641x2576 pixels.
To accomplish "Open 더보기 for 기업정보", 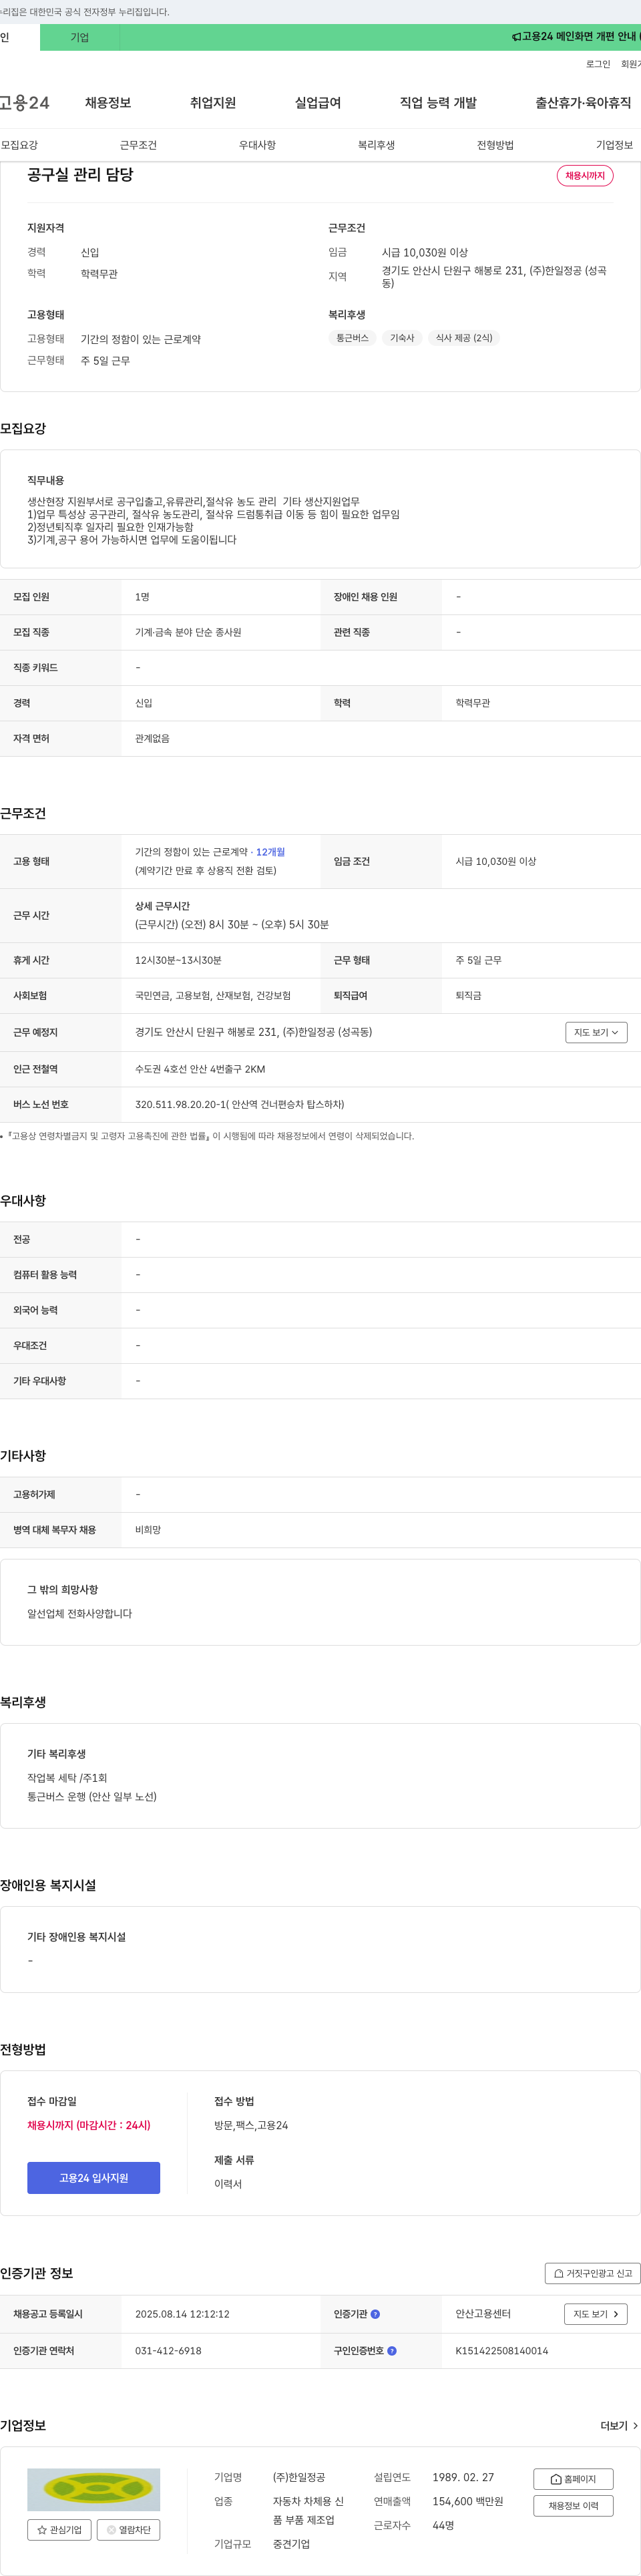I will (x=619, y=2426).
